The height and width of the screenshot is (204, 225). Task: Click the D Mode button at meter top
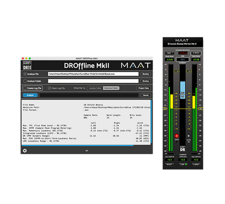[x=196, y=53]
